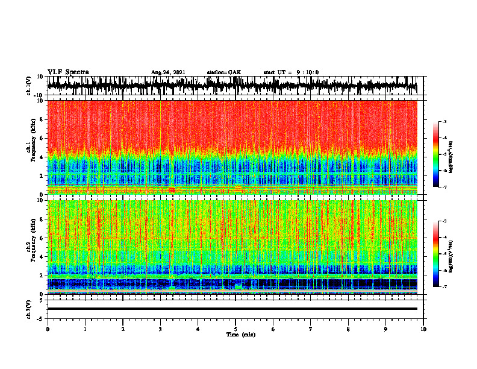This screenshot has height=369, width=477.
Task: Click the "-3" label on ch.2 color scale
Action: tap(444, 221)
